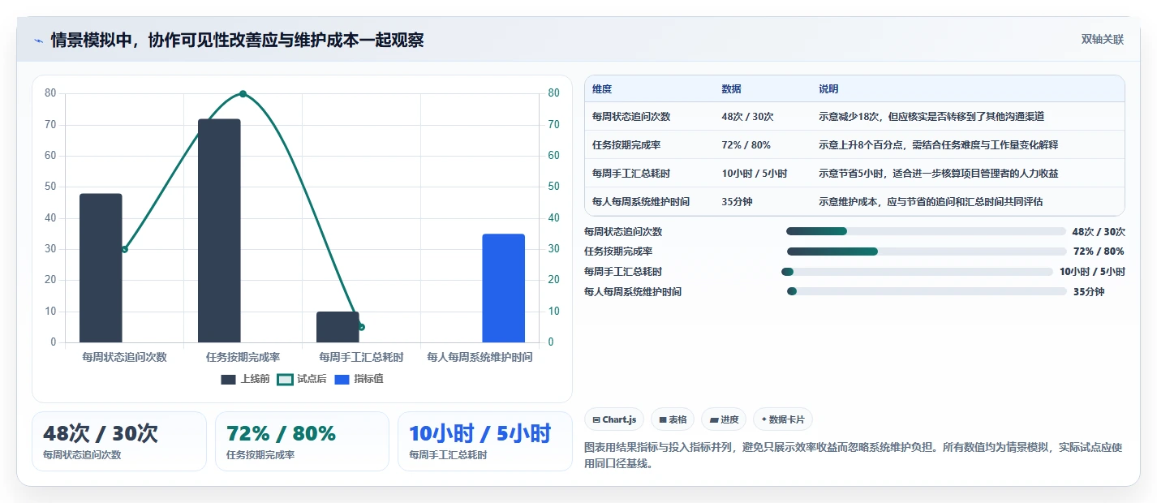Viewport: 1157px width, 503px height.
Task: Select the tallest dark bar for 任务按期完成率
Action: click(x=219, y=230)
